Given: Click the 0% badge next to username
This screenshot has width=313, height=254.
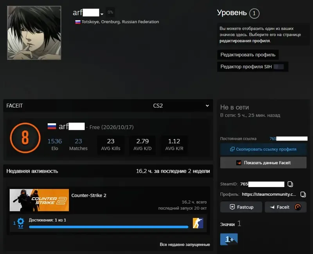Looking at the screenshot, I should click(110, 12).
